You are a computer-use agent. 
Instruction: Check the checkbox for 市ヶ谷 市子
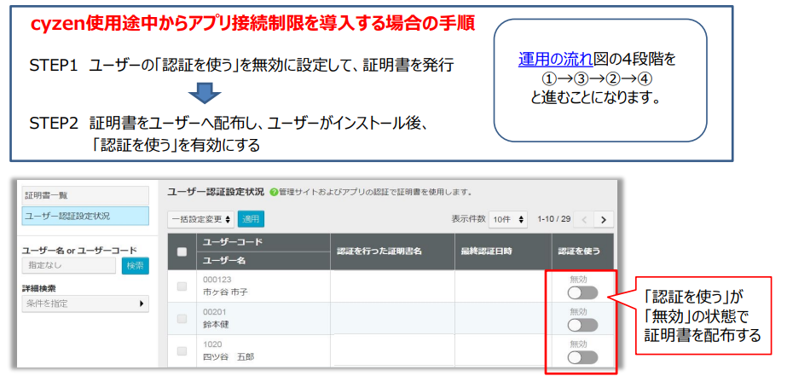click(182, 286)
